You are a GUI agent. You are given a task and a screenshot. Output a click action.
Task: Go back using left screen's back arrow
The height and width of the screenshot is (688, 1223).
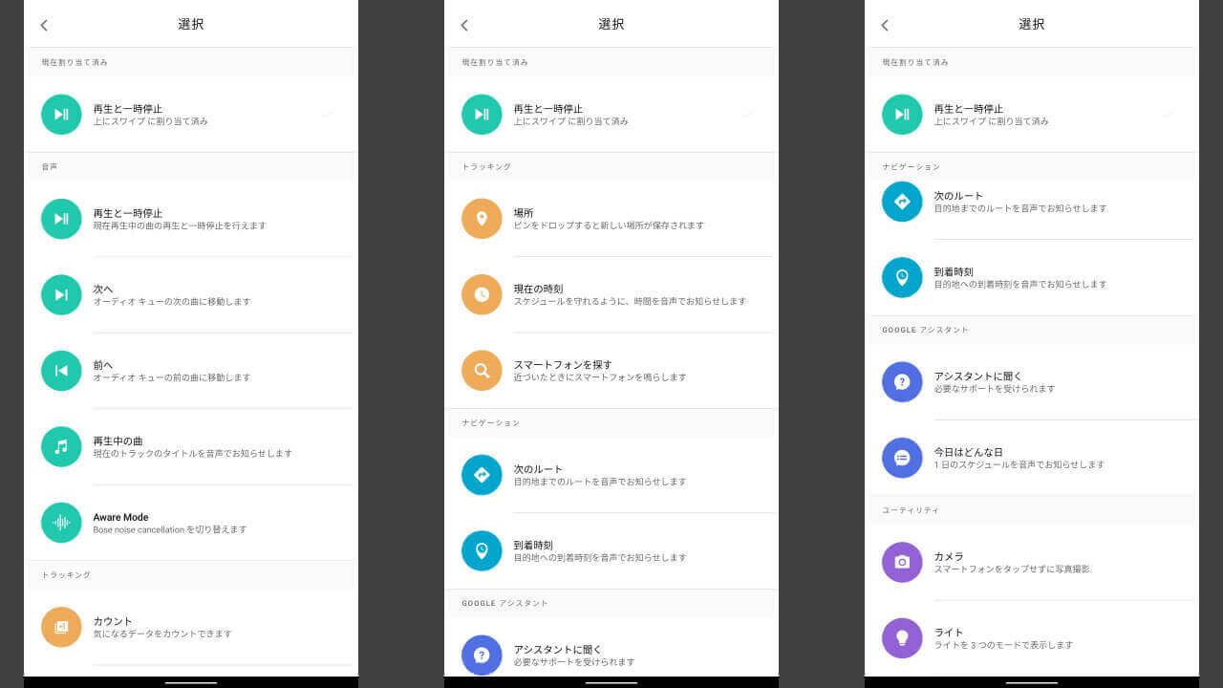pos(44,25)
